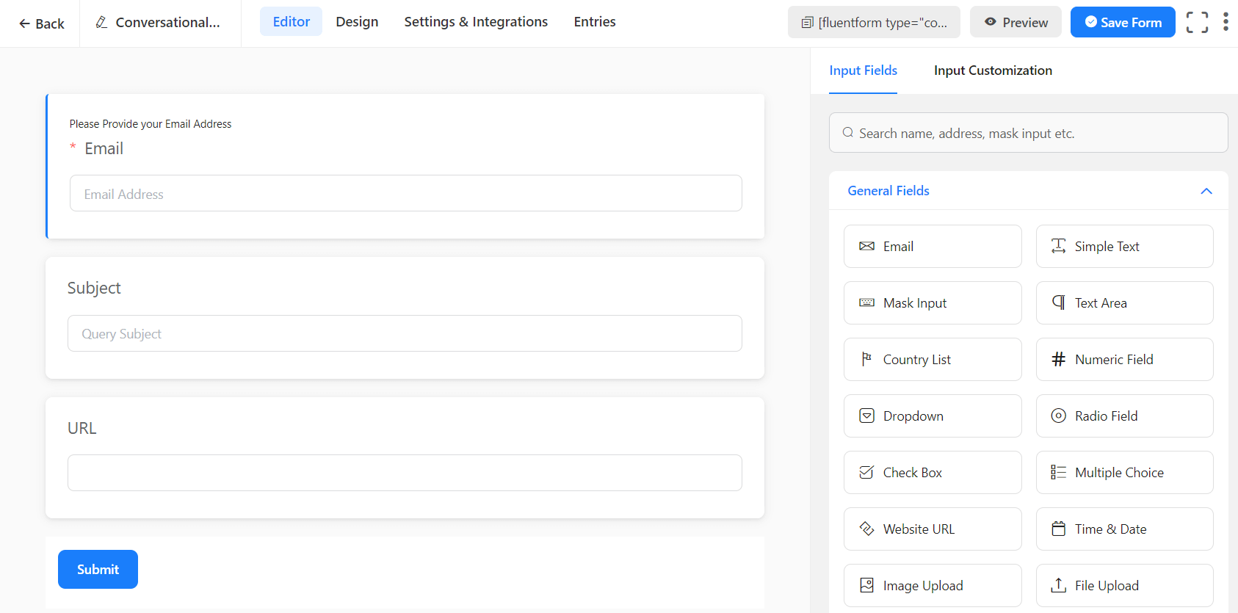Image resolution: width=1238 pixels, height=613 pixels.
Task: Switch to the Design tab
Action: (357, 22)
